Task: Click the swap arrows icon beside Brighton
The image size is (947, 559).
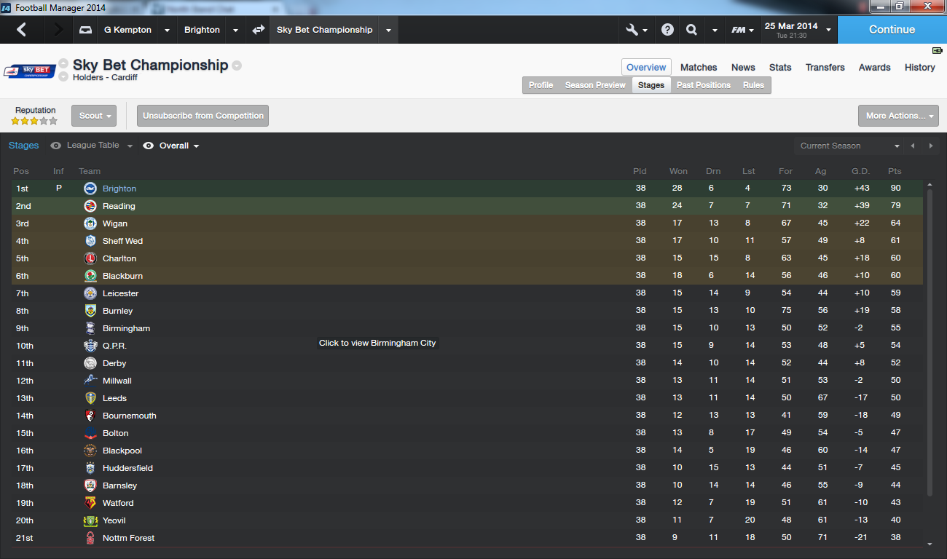Action: 258,30
